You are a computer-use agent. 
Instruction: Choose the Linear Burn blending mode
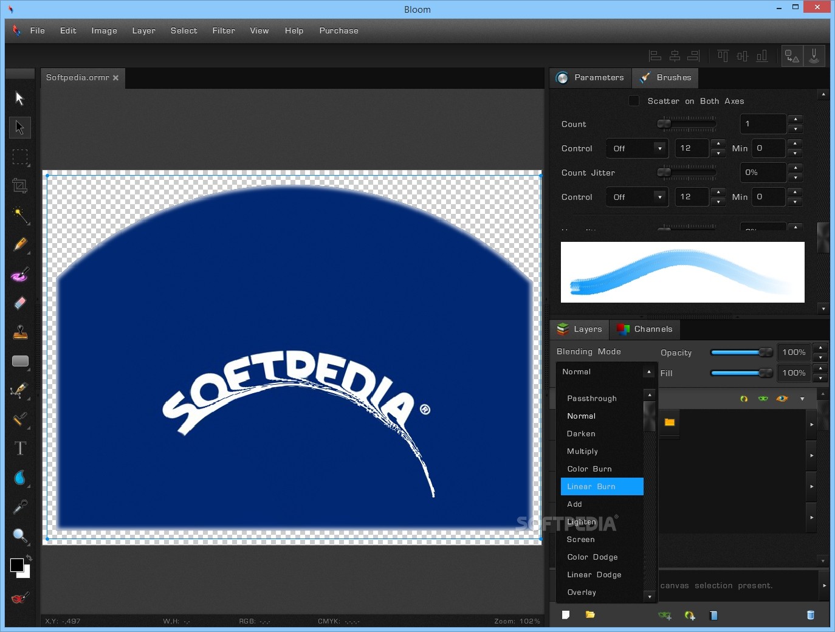602,486
